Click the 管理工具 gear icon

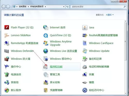tap(46, 75)
